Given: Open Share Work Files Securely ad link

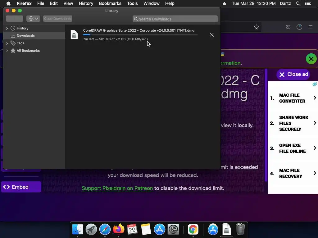Looking at the screenshot, I should pyautogui.click(x=293, y=123).
